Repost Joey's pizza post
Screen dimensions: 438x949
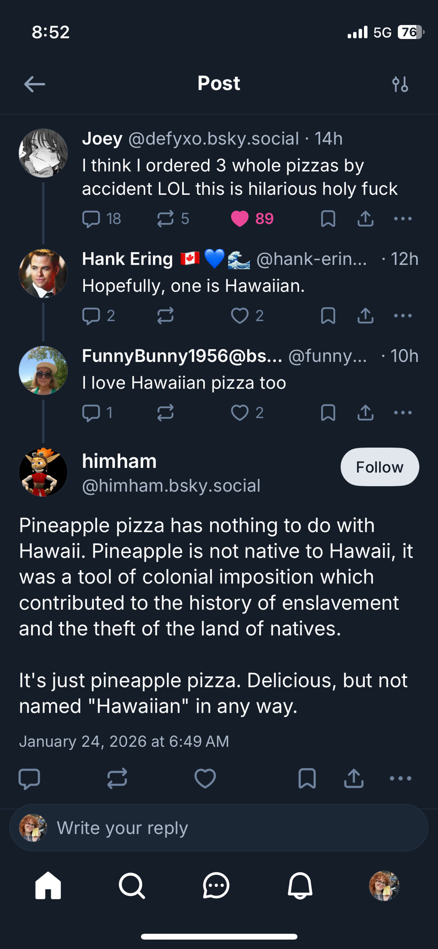point(166,219)
